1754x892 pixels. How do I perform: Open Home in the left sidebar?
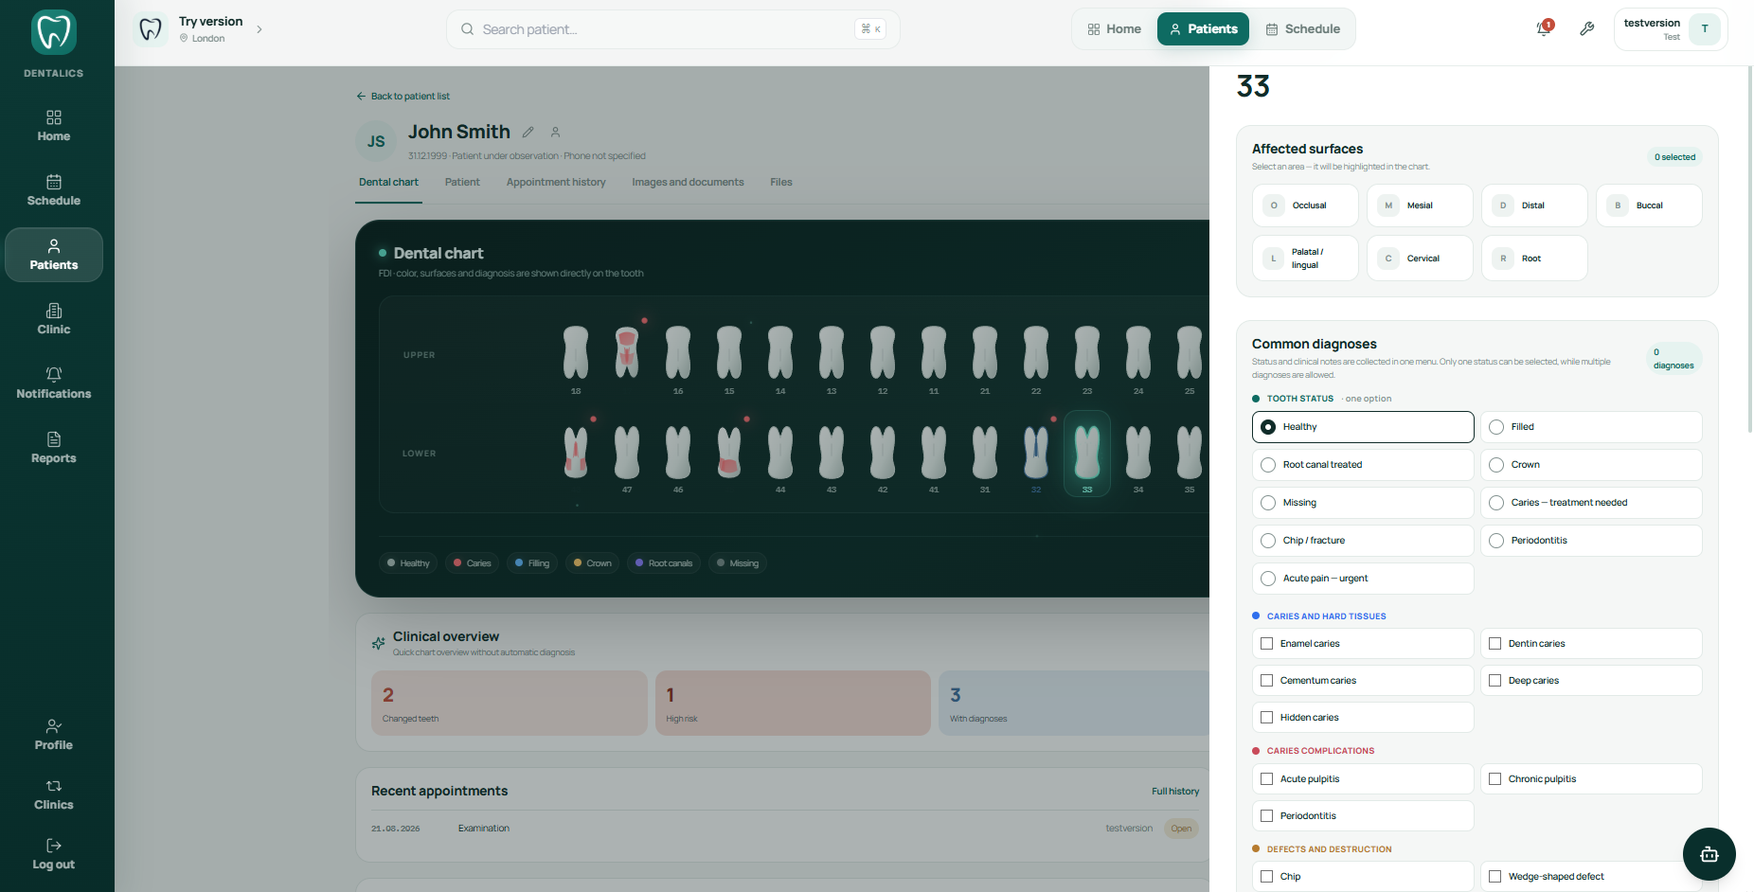point(54,126)
